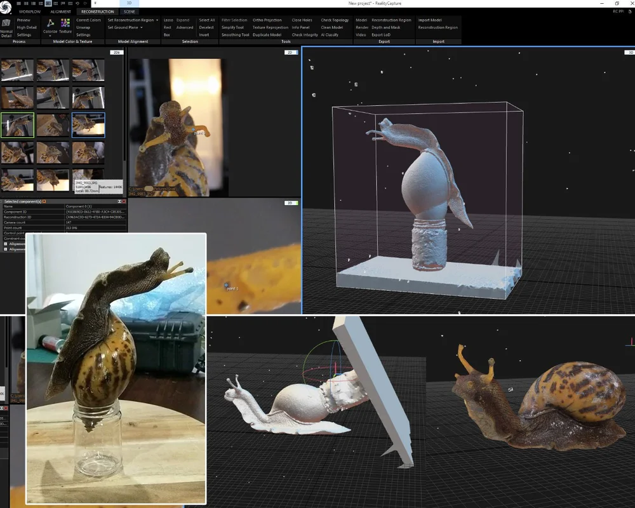Click the first layout icon in the title bar
Viewport: 635px width, 508px height.
tap(18, 3)
